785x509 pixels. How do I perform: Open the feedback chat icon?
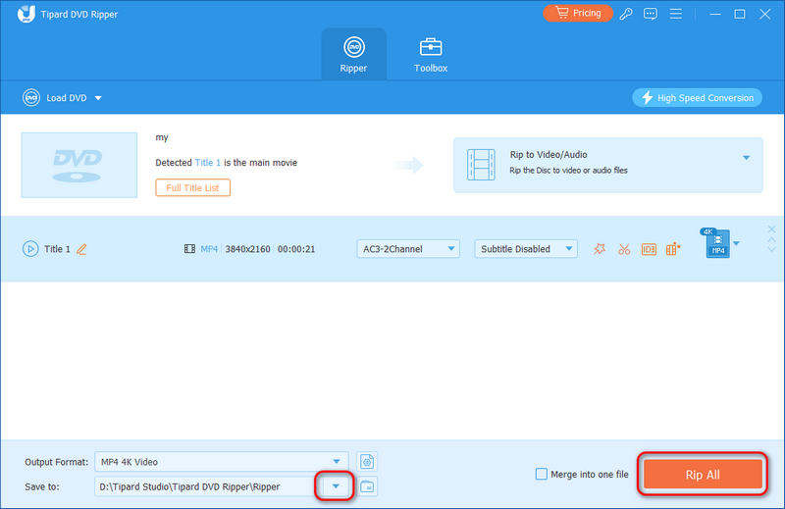tap(651, 14)
